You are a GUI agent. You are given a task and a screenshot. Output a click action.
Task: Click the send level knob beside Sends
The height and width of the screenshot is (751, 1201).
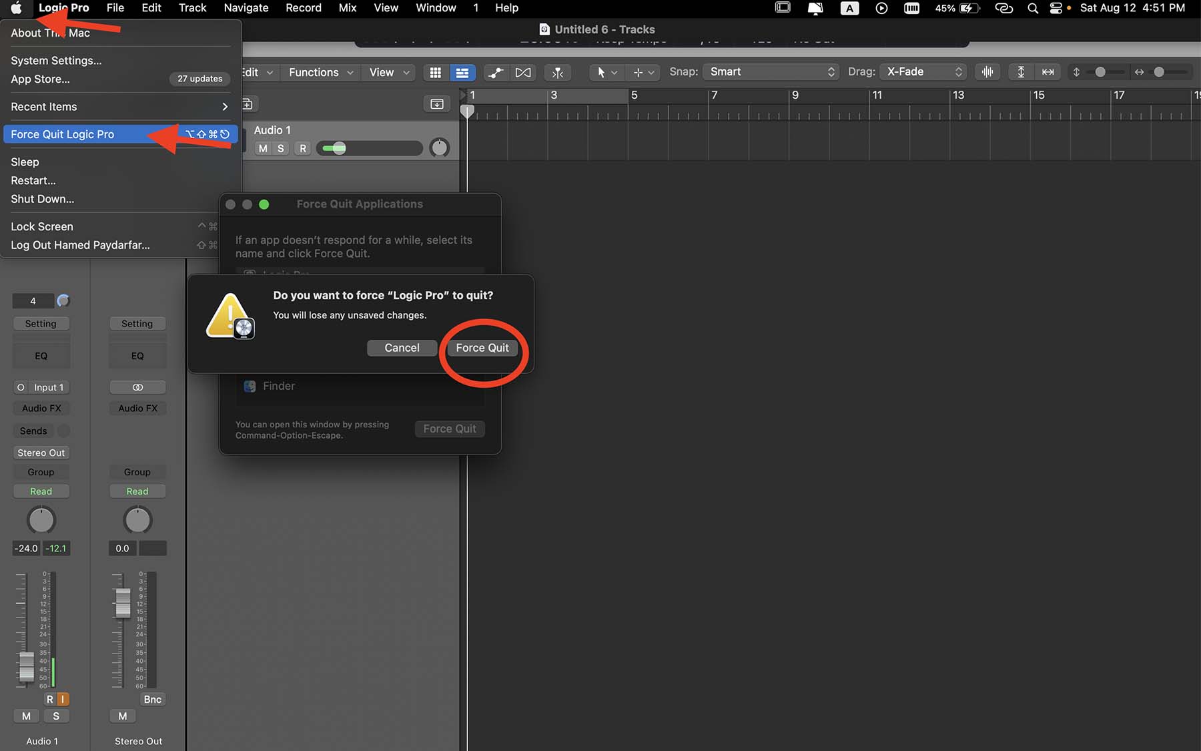(63, 431)
